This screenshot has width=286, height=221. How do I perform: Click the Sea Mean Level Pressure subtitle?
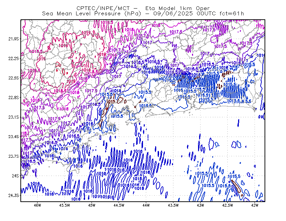143,14
